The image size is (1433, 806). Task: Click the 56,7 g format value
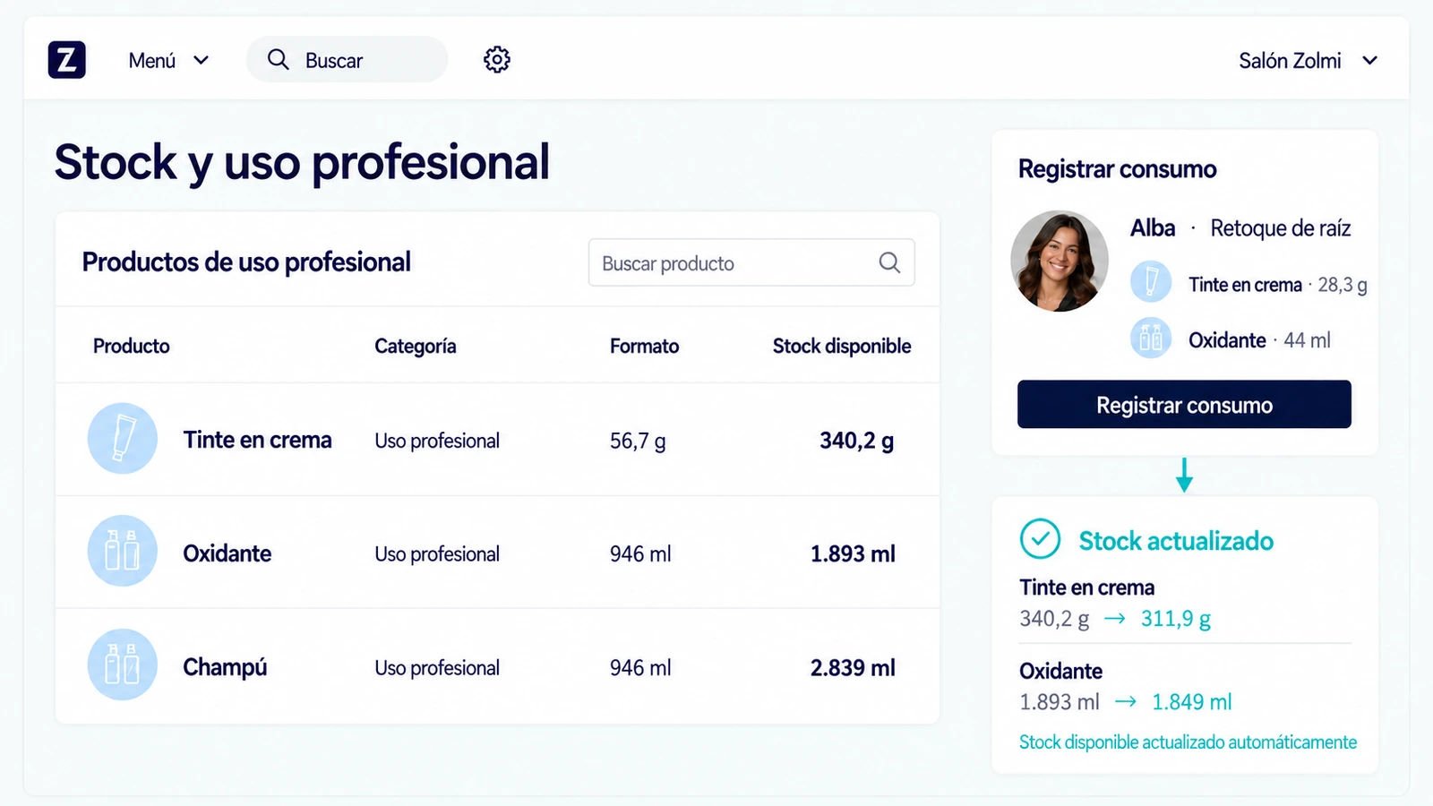(638, 441)
